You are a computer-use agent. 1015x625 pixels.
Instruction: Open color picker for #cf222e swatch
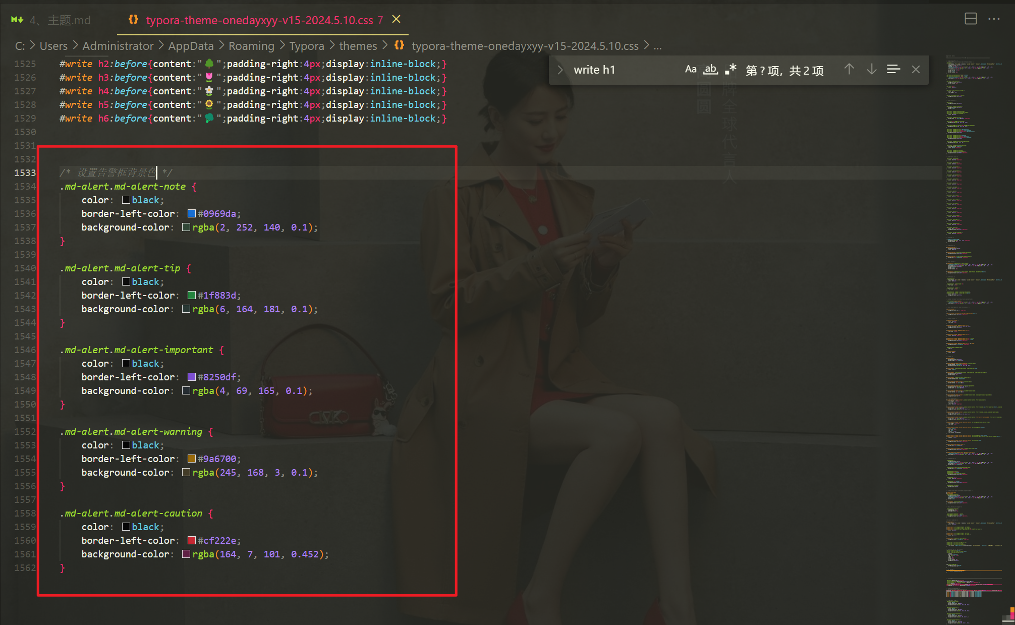(x=192, y=540)
